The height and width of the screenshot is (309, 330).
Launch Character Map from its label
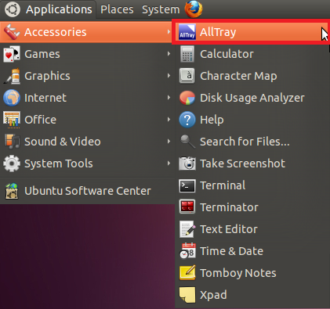click(x=238, y=77)
